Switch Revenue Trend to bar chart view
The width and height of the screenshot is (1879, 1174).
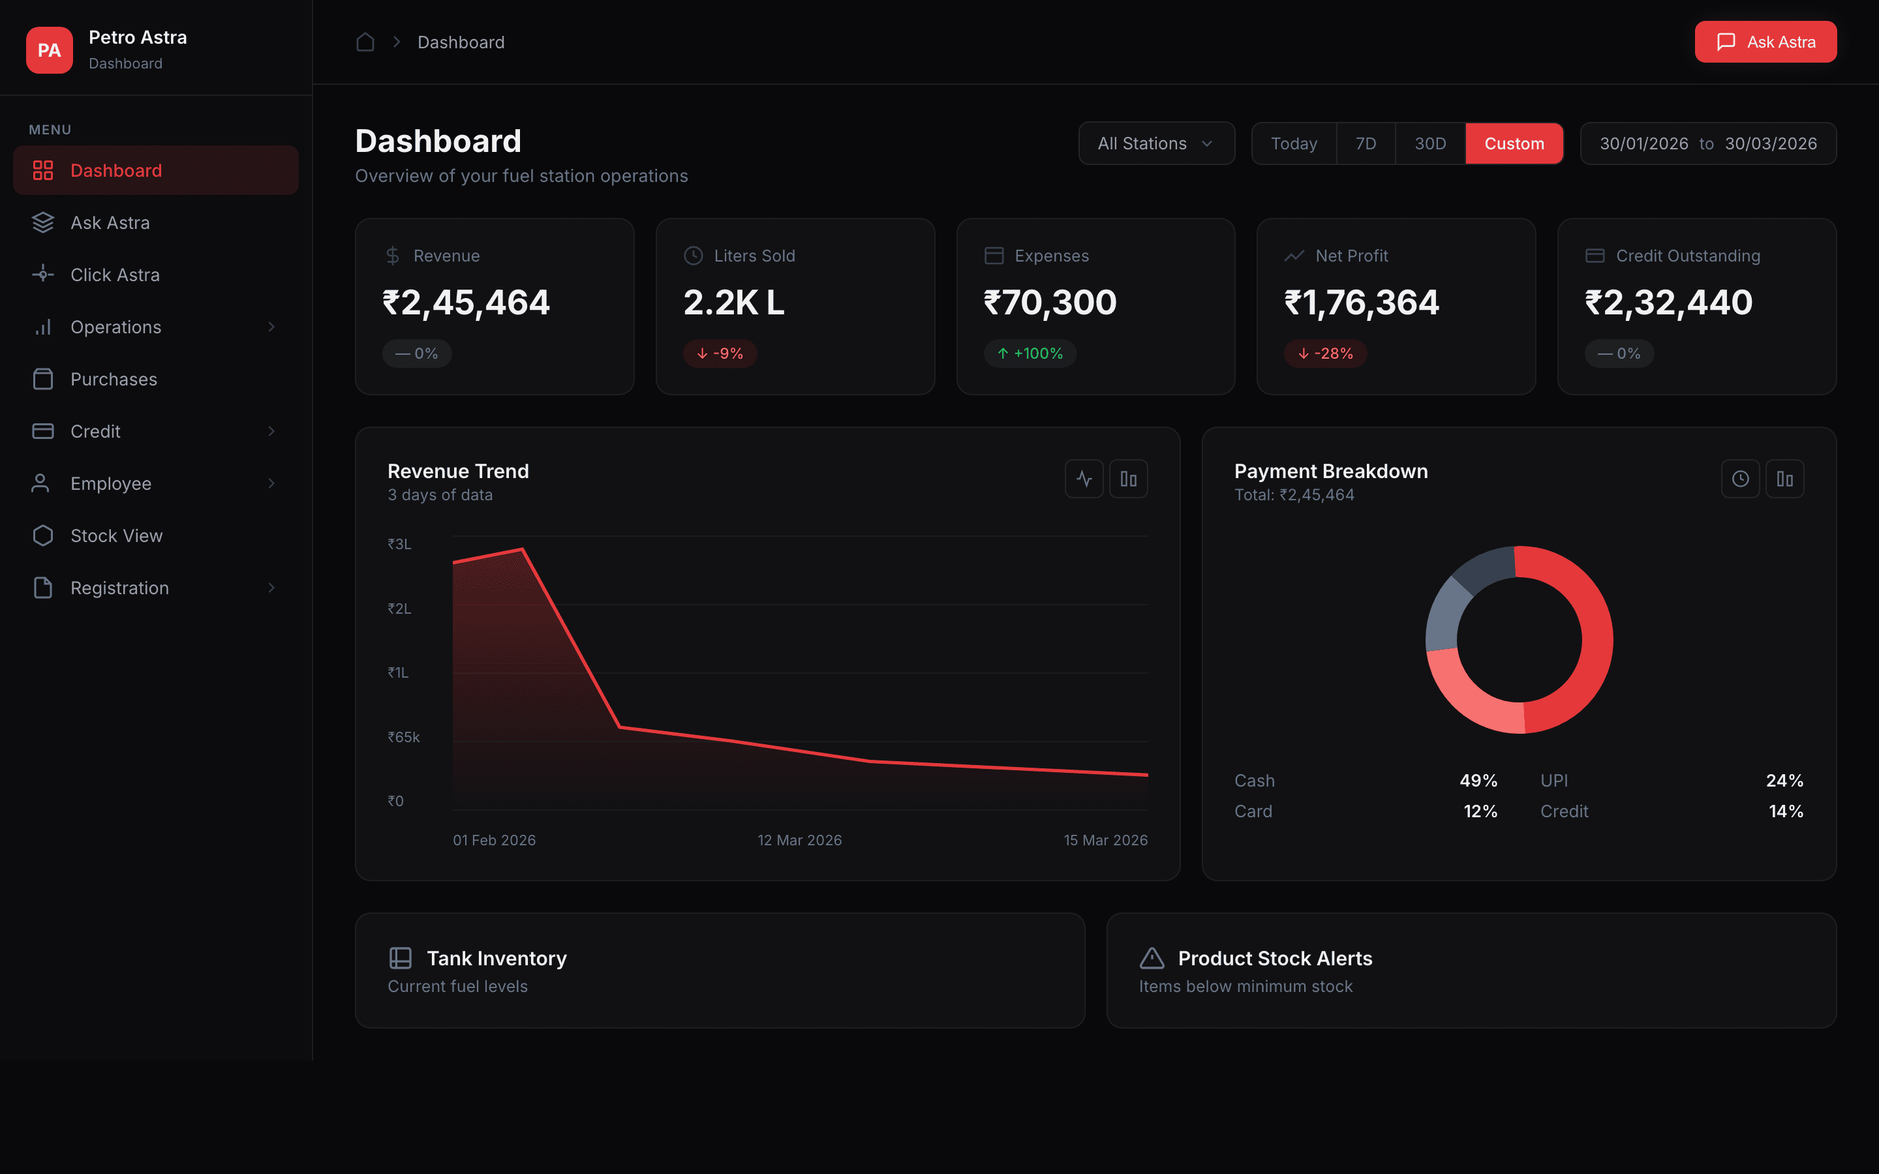(1128, 479)
